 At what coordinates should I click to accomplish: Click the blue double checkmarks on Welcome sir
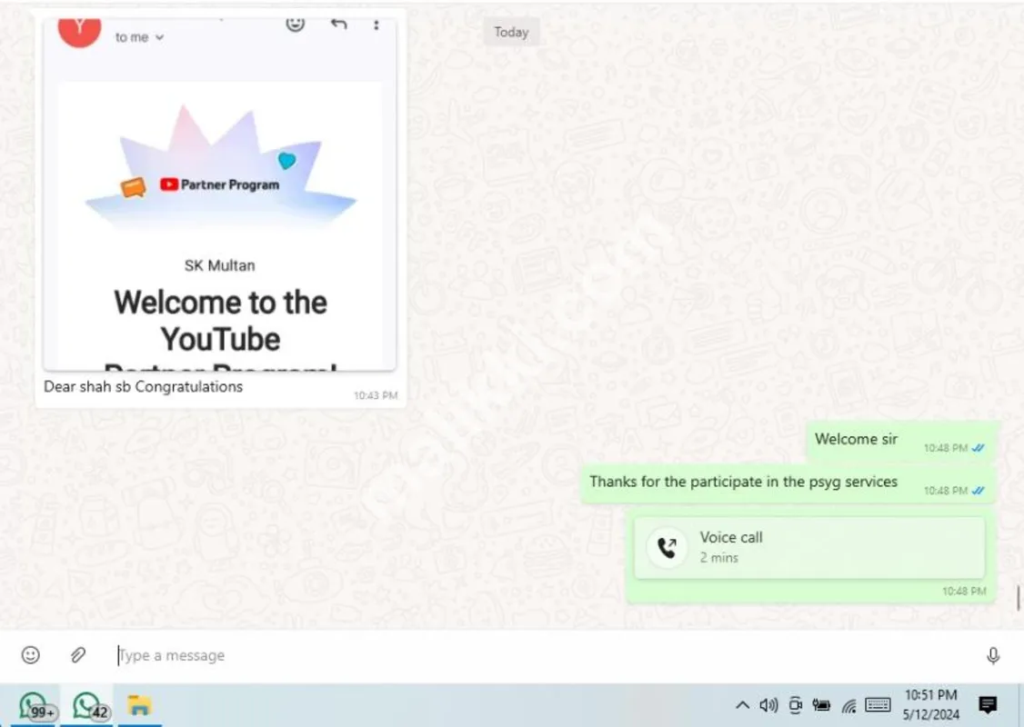(978, 448)
